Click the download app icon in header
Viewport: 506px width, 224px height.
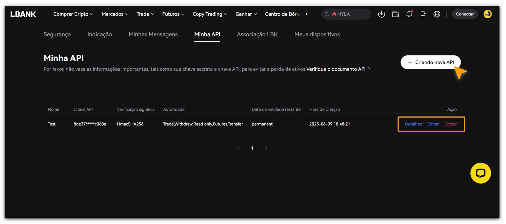pyautogui.click(x=381, y=14)
